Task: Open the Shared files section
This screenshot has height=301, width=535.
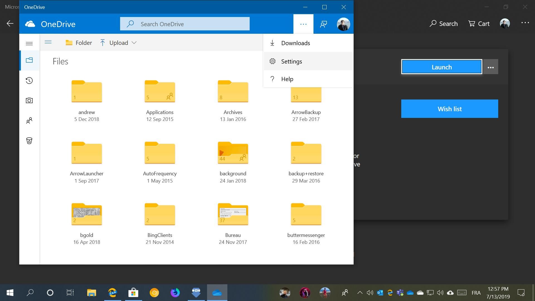Action: [29, 120]
